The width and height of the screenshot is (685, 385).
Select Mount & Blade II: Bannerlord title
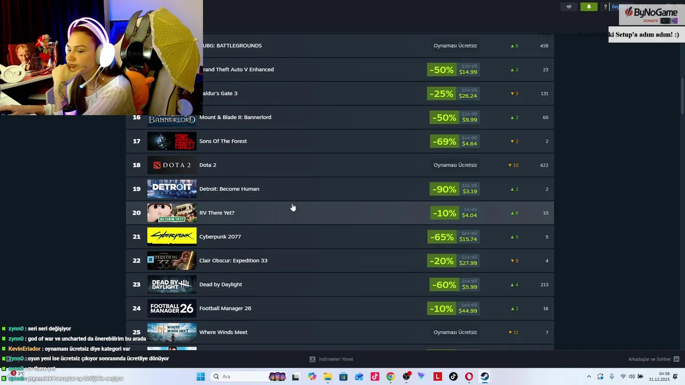(x=235, y=117)
